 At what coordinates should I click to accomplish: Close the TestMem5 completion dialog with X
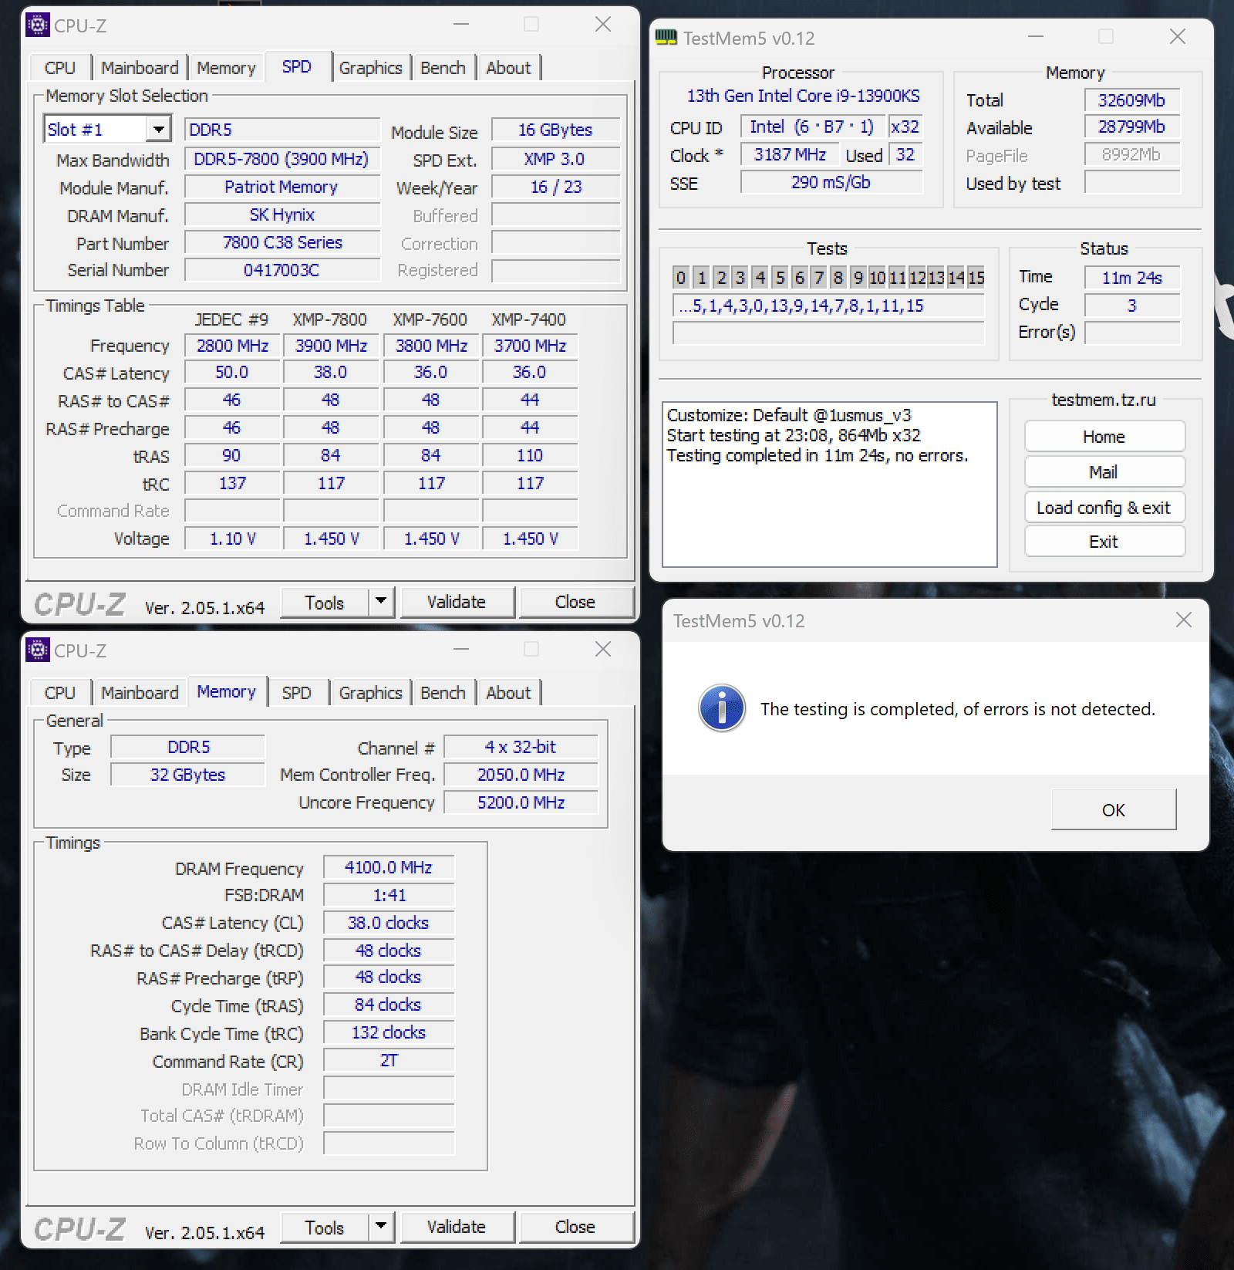tap(1184, 620)
